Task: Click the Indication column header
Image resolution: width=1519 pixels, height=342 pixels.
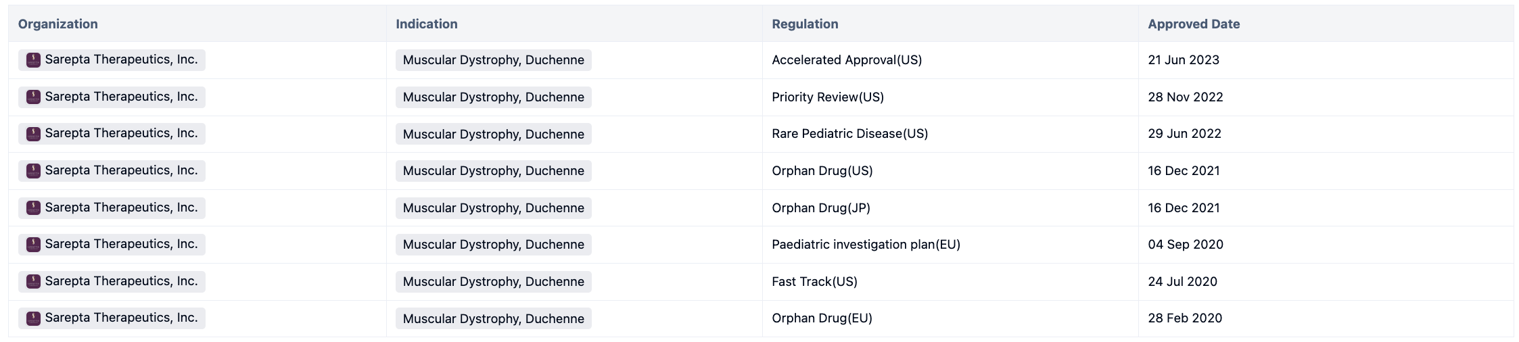Action: [426, 24]
